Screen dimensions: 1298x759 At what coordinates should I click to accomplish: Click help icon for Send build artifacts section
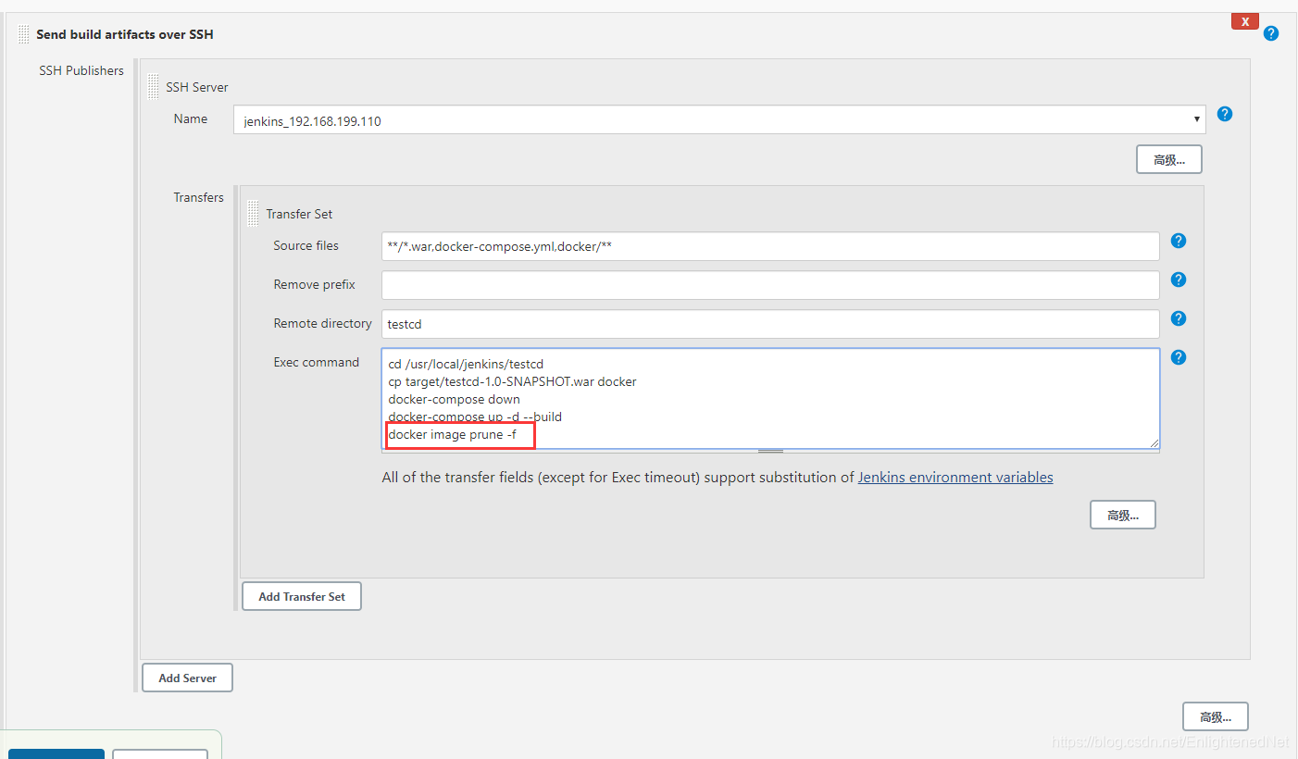1271,33
